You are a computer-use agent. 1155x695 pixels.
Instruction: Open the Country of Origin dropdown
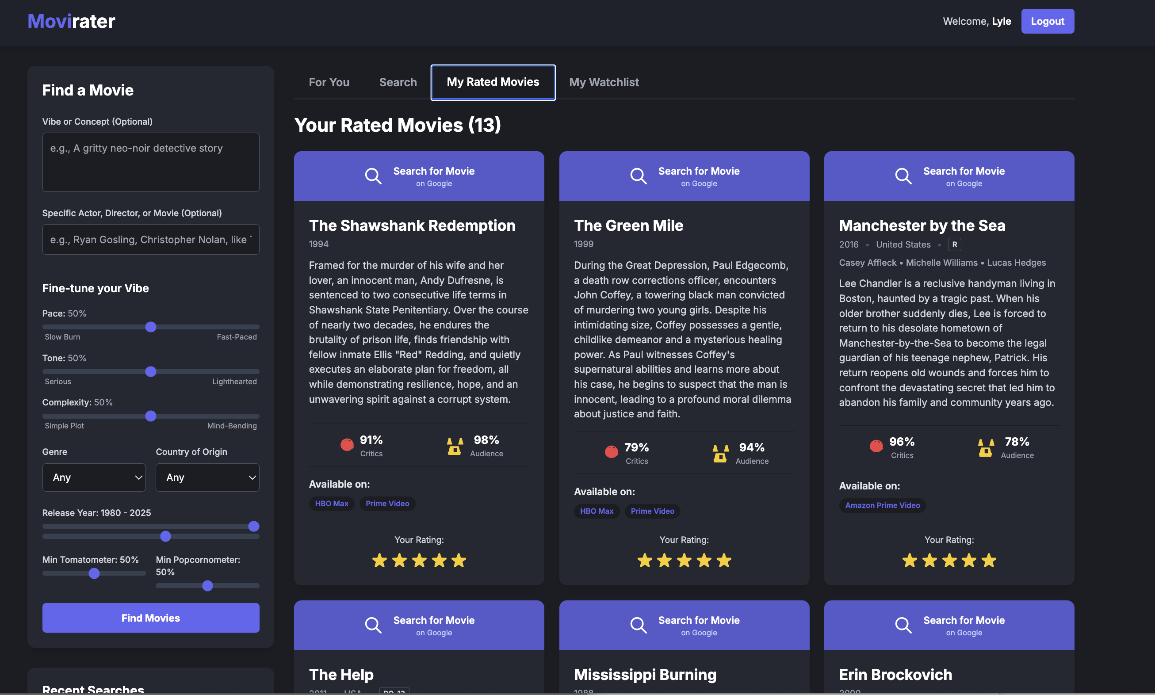207,477
